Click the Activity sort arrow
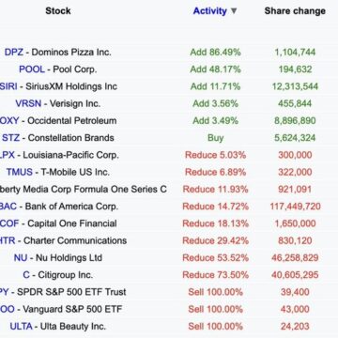Image resolution: width=338 pixels, height=338 pixels. click(x=234, y=11)
